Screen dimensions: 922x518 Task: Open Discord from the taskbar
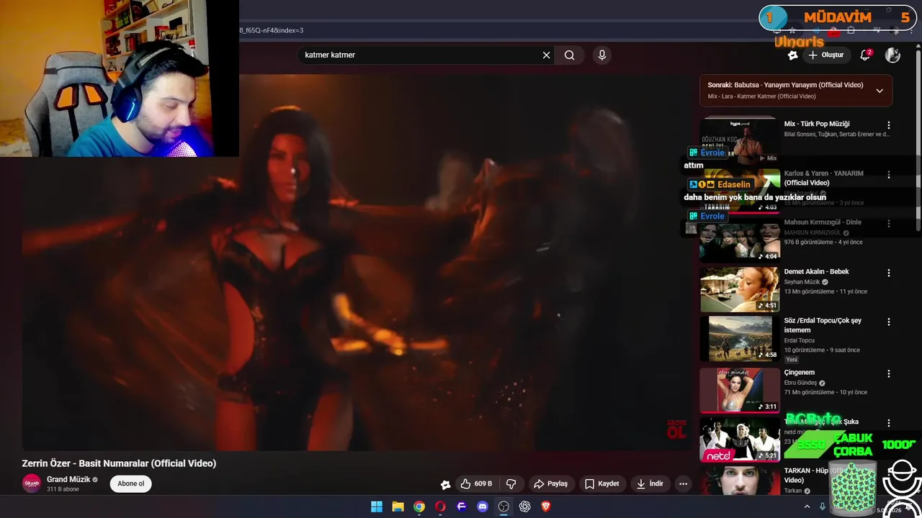click(483, 506)
